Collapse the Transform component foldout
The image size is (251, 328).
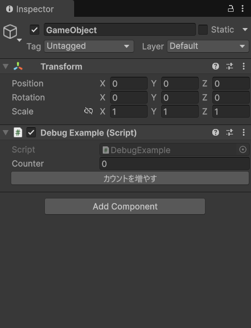click(x=6, y=67)
